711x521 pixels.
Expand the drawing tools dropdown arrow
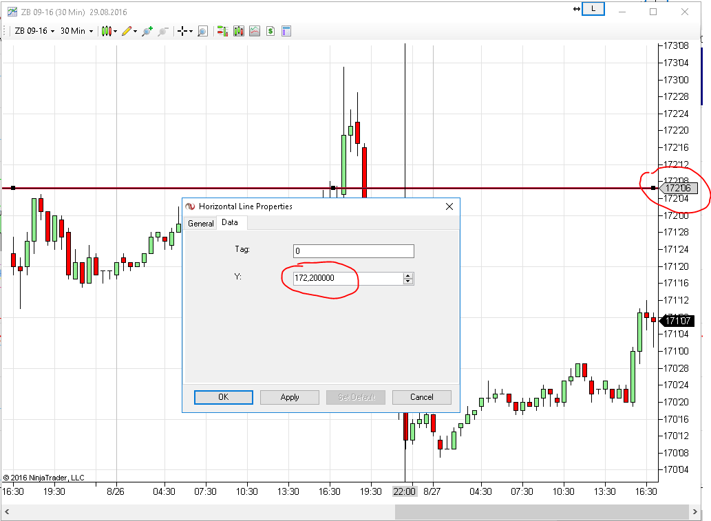[x=135, y=31]
